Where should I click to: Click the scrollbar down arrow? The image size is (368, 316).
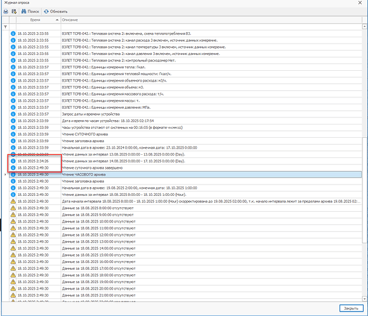pyautogui.click(x=364, y=299)
